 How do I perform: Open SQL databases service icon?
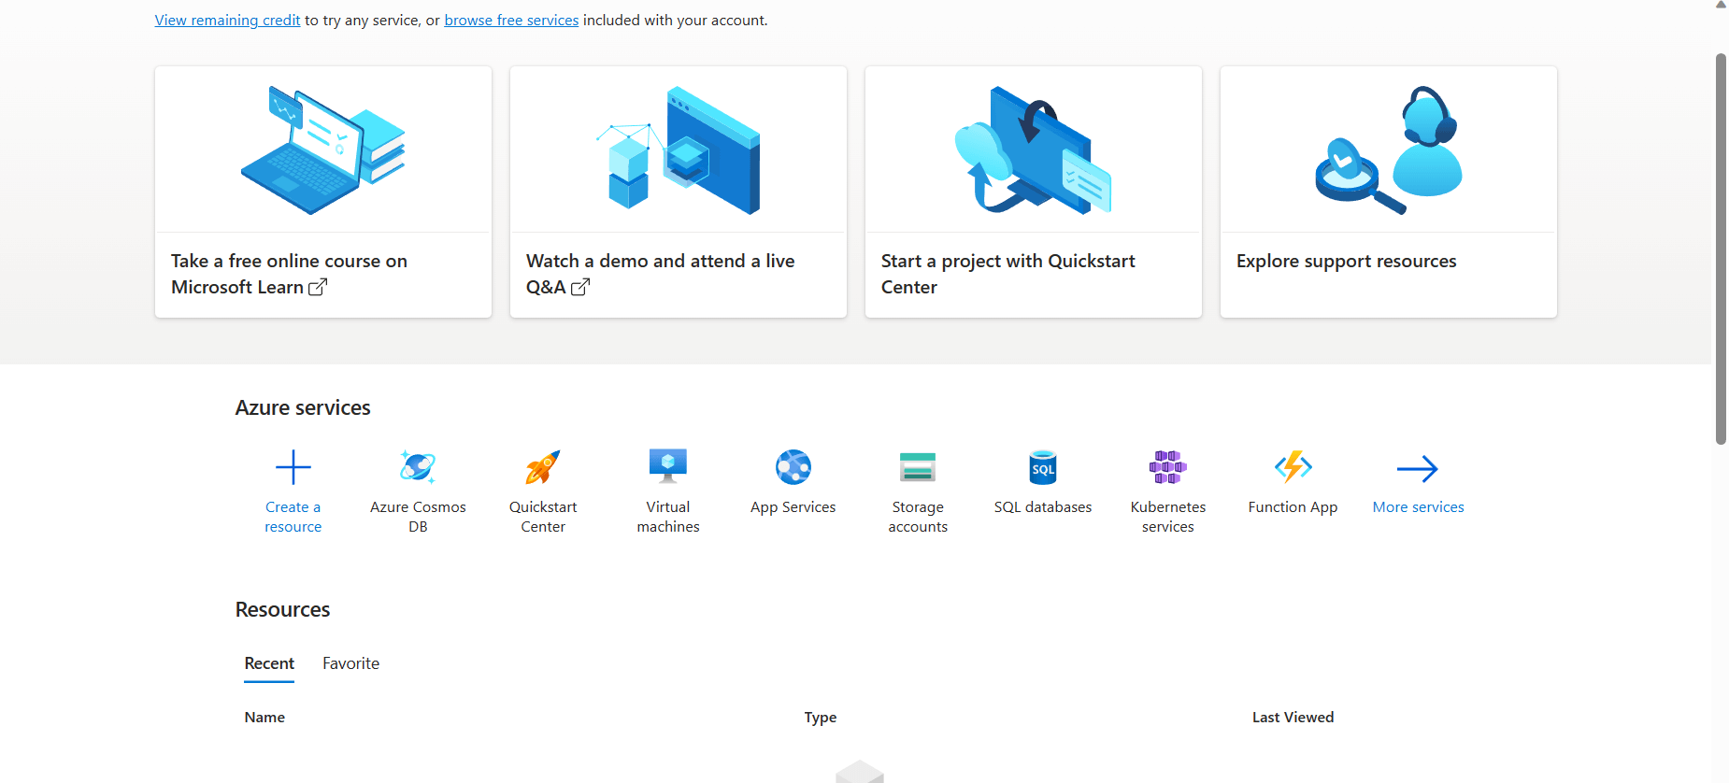[1043, 467]
